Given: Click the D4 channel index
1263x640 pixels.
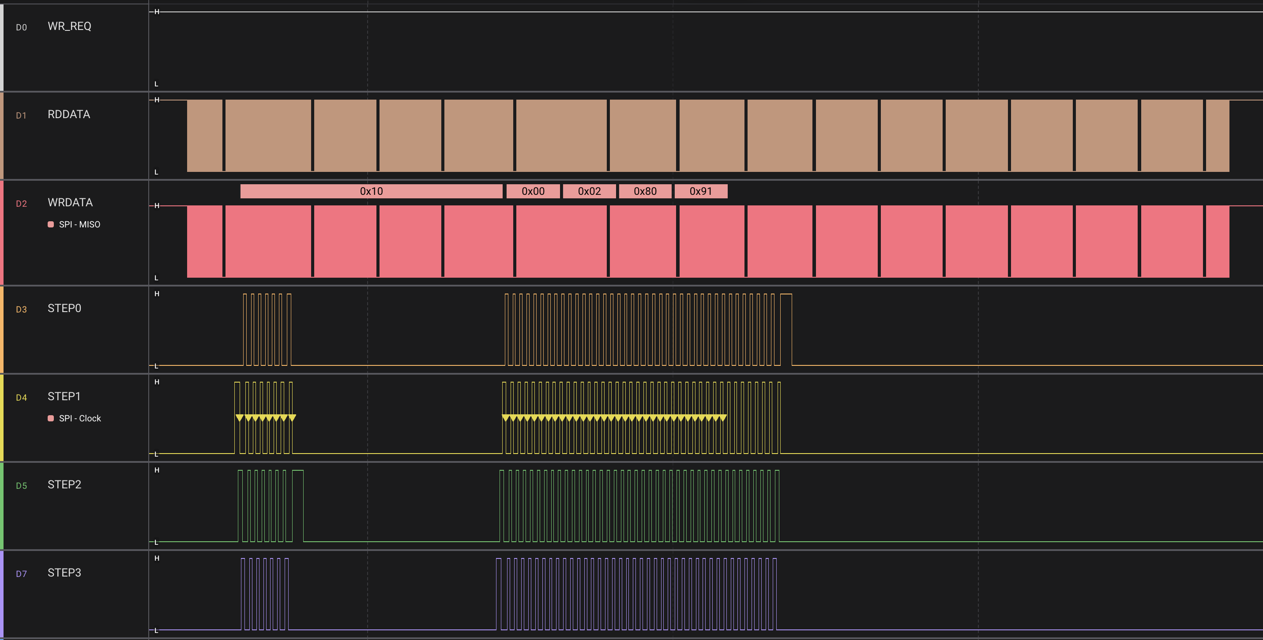Looking at the screenshot, I should pos(21,398).
